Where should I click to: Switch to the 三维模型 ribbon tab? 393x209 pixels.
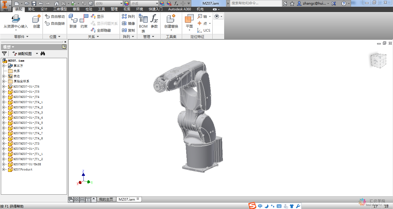(60, 9)
